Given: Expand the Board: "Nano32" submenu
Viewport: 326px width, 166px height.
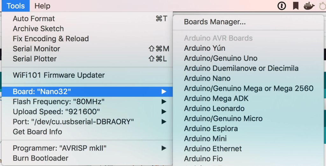Looking at the screenshot, I should click(x=87, y=92).
